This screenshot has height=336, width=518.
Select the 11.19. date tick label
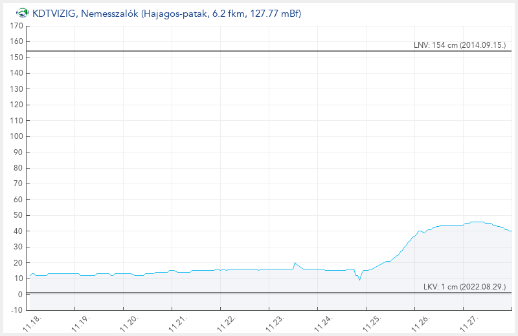point(80,321)
